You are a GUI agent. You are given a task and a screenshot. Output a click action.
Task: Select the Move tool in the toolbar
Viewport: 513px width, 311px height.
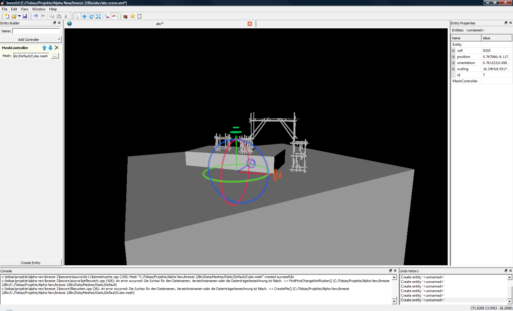(x=84, y=16)
